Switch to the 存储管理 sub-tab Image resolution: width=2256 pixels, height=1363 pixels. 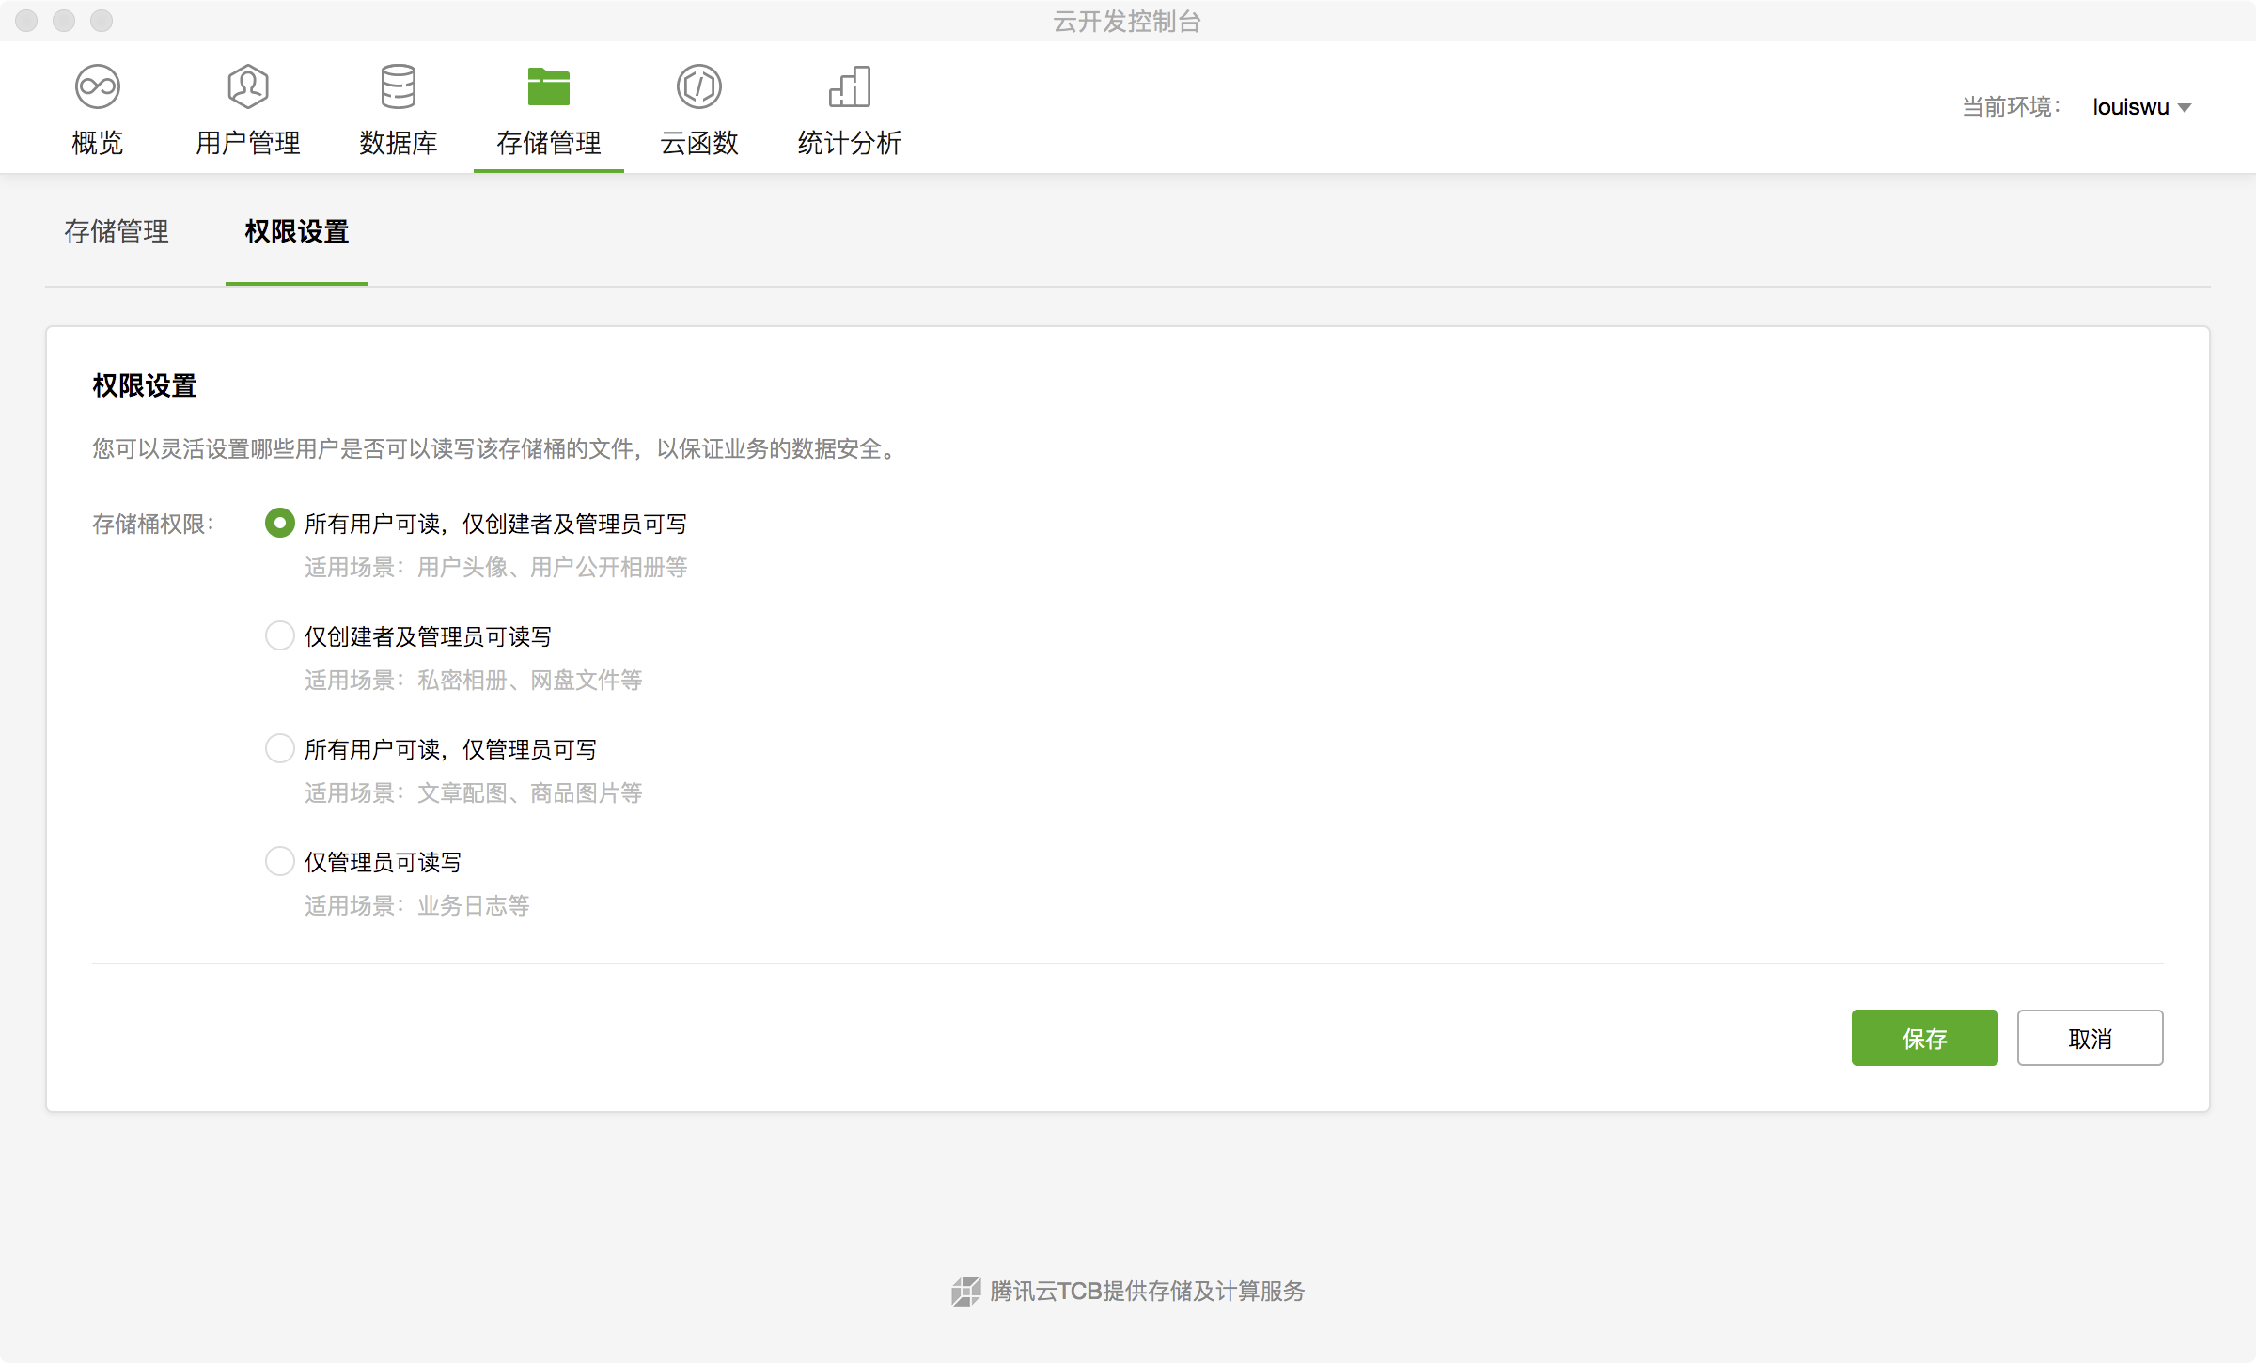click(x=117, y=231)
